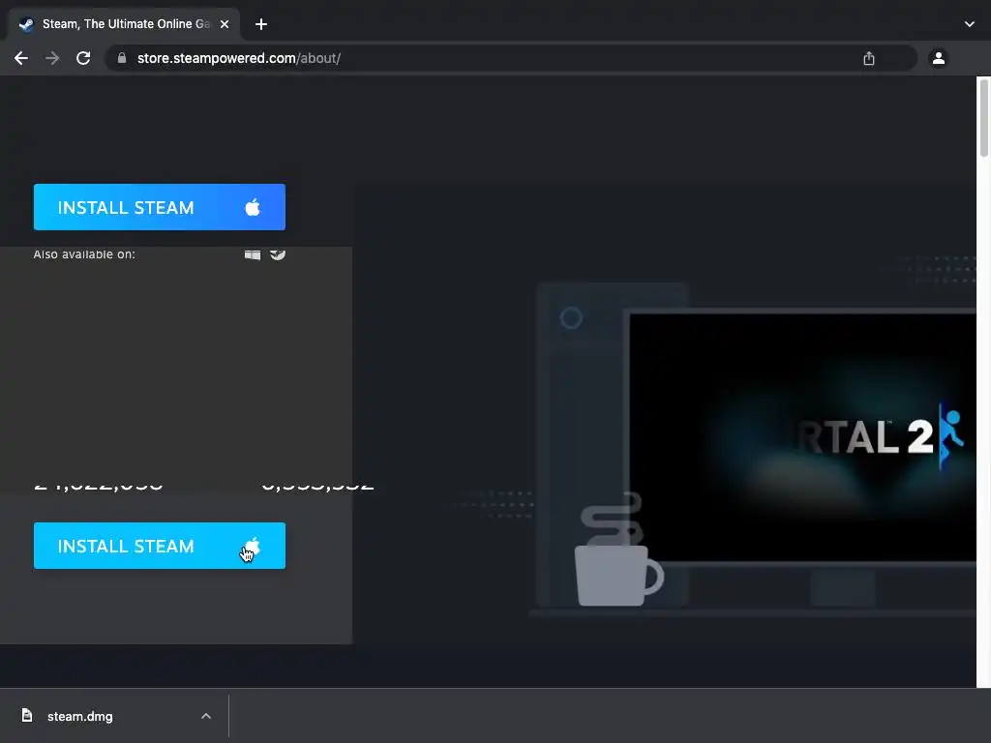
Task: Click the Portal 2 video on monitor
Action: pyautogui.click(x=802, y=437)
